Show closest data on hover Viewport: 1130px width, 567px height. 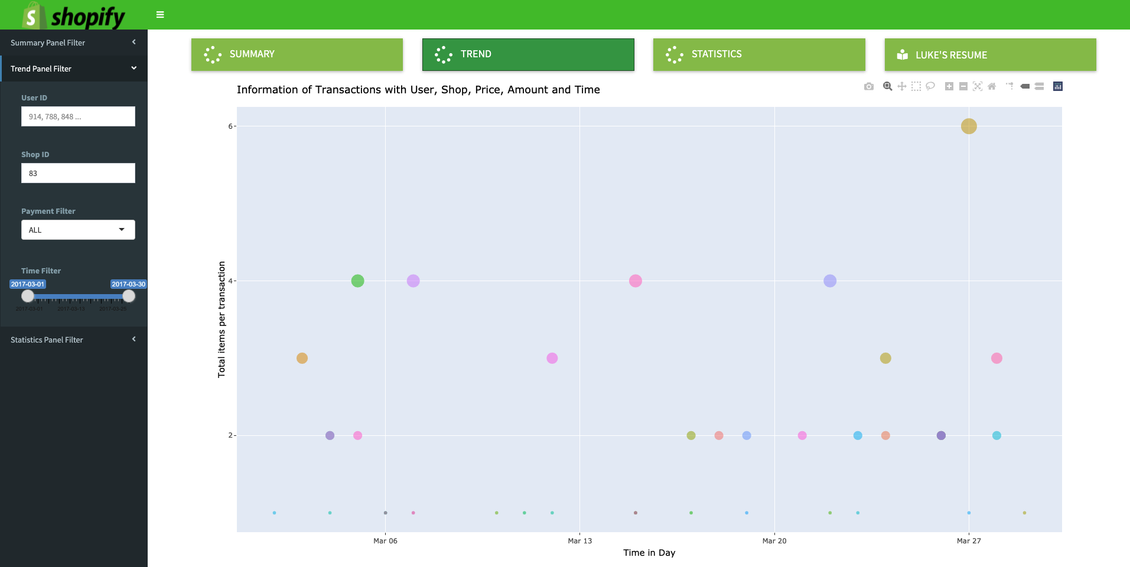coord(1025,86)
